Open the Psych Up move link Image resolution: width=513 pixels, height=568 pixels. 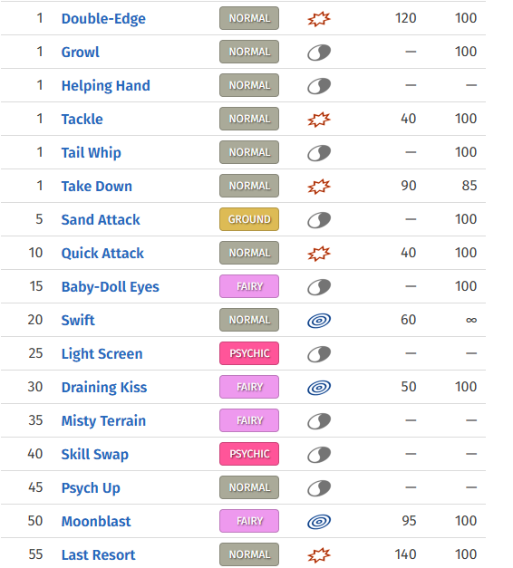click(x=91, y=488)
